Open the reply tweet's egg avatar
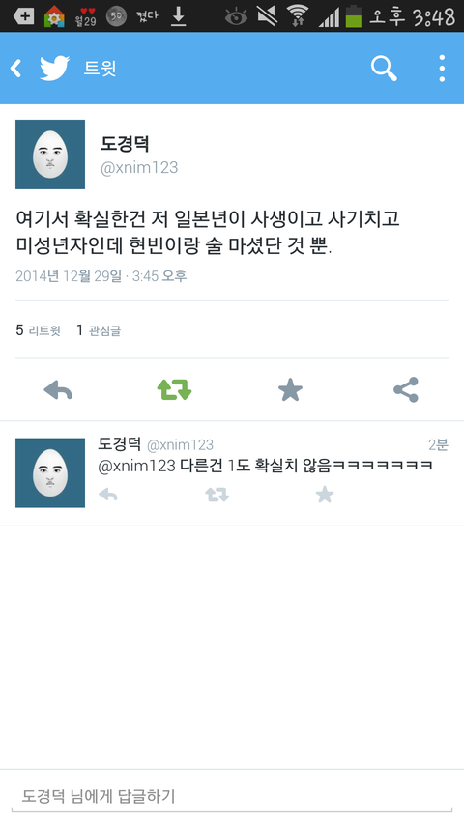Image resolution: width=464 pixels, height=824 pixels. click(50, 473)
